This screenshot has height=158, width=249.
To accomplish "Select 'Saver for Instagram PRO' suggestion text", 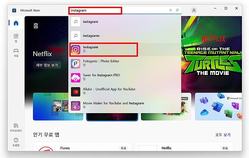I will coord(101,75).
